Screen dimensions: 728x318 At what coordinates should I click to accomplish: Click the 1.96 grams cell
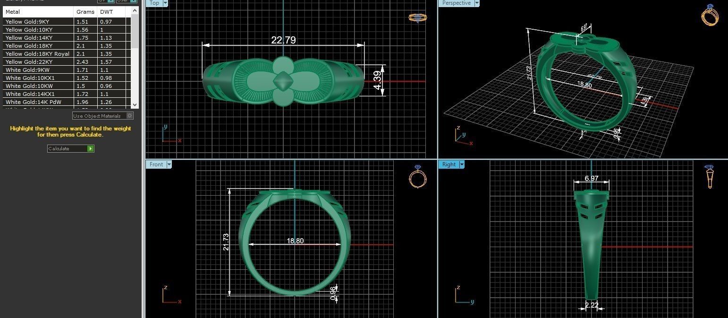pyautogui.click(x=85, y=102)
